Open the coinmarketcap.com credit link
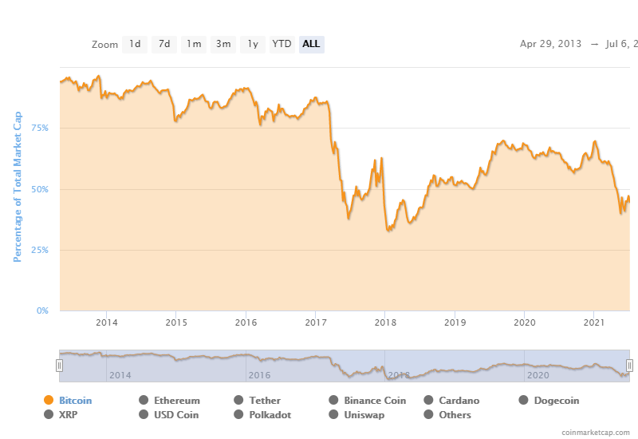 click(595, 432)
